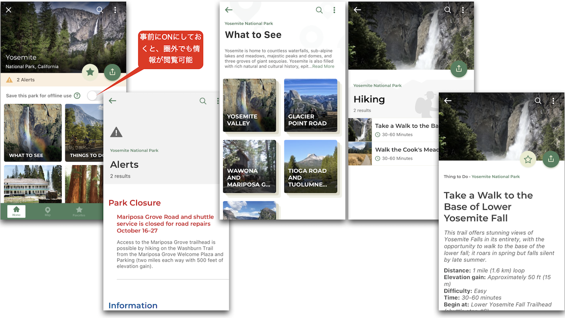Tap Yosemite National Park link on Alerts screen
This screenshot has width=565, height=318.
coord(134,150)
